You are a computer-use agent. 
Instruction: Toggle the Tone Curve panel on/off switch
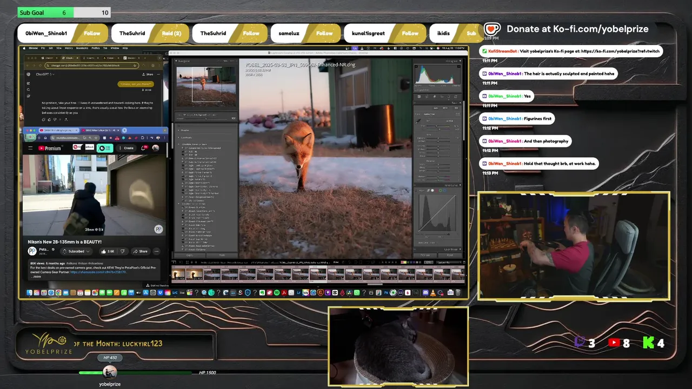point(415,185)
